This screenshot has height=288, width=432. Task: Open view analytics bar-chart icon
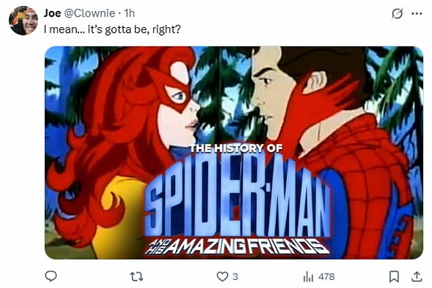coord(307,276)
